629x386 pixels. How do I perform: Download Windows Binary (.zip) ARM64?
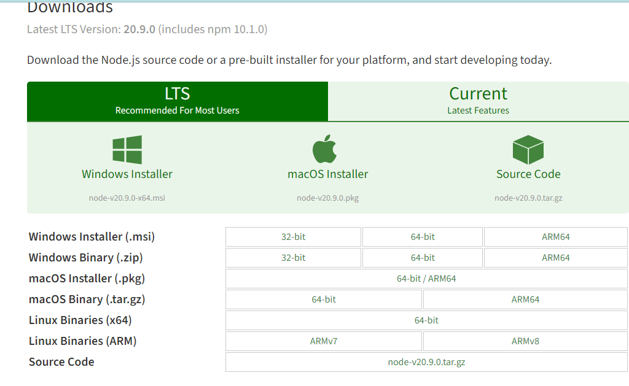tap(555, 258)
